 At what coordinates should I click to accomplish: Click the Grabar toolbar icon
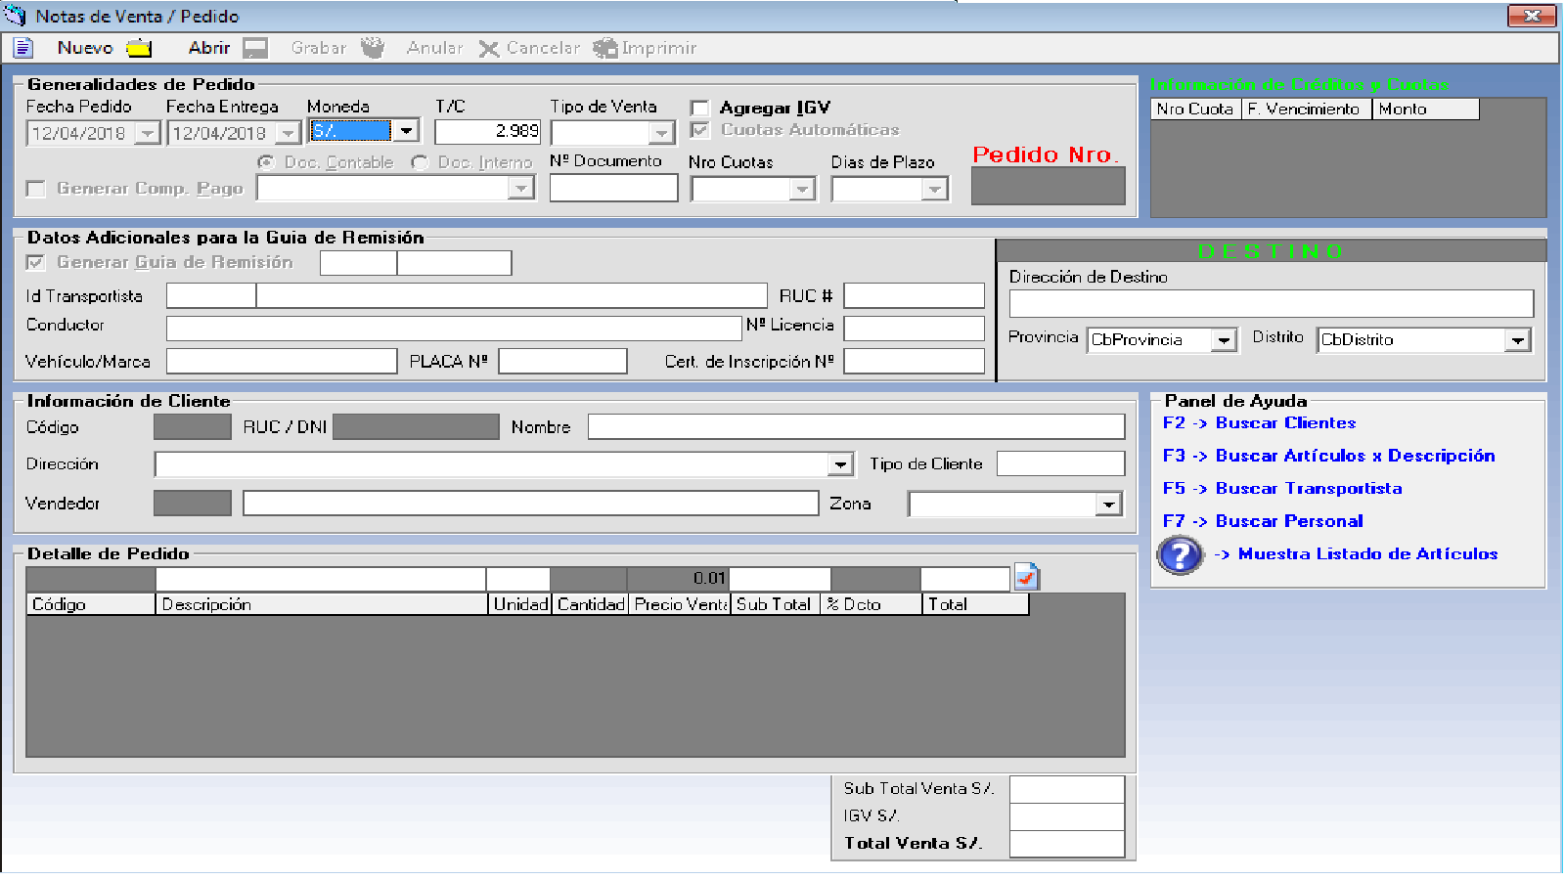point(373,48)
